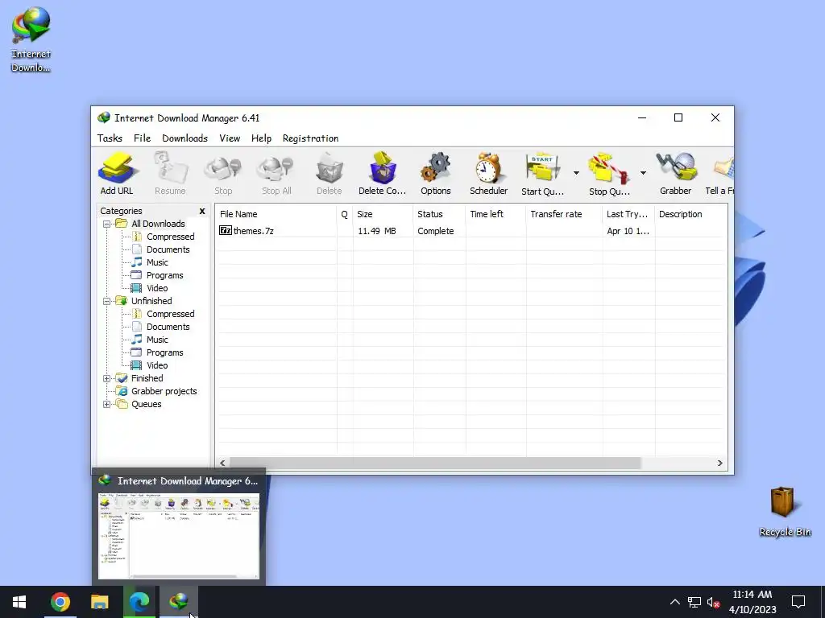Sort by the Last Try column header
The image size is (825, 618).
point(628,214)
